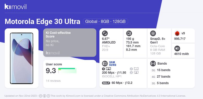Open the AnTuTu benchmark icon
The height and width of the screenshot is (99, 203).
tap(177, 33)
